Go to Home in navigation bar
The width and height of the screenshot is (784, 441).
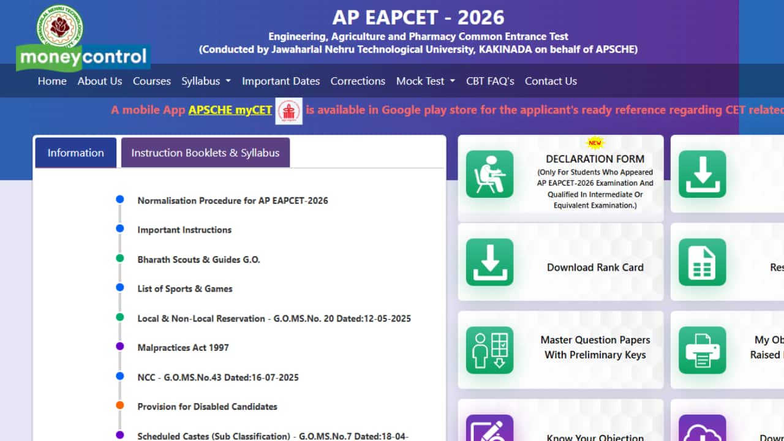pyautogui.click(x=52, y=81)
